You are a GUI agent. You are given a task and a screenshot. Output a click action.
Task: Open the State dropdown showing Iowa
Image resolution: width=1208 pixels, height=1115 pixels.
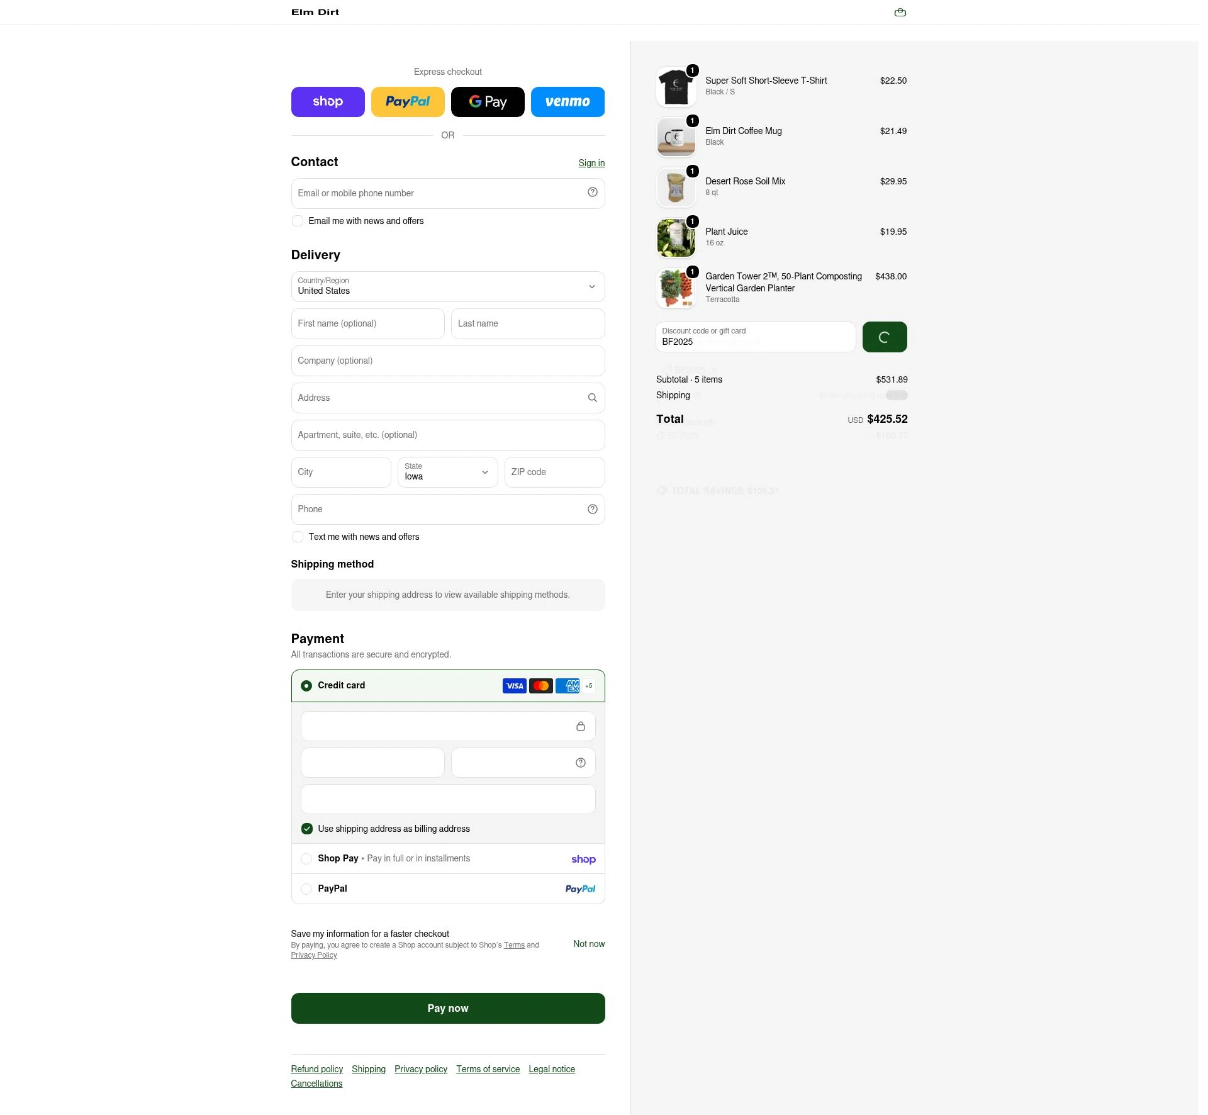[x=448, y=472]
